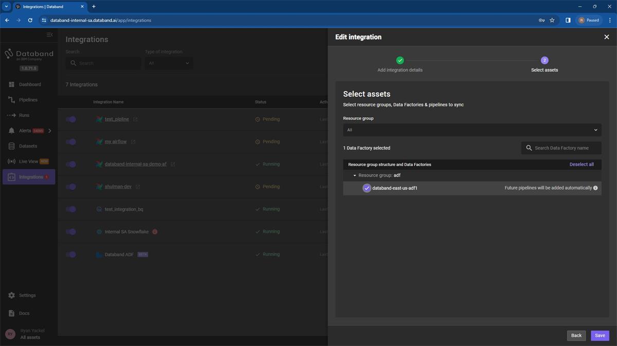Click the Deselect all link
Image resolution: width=617 pixels, height=346 pixels.
click(581, 164)
